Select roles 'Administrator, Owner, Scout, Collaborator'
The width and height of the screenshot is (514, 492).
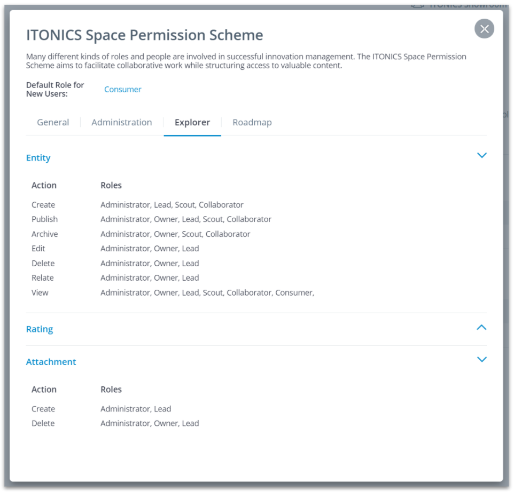(175, 234)
